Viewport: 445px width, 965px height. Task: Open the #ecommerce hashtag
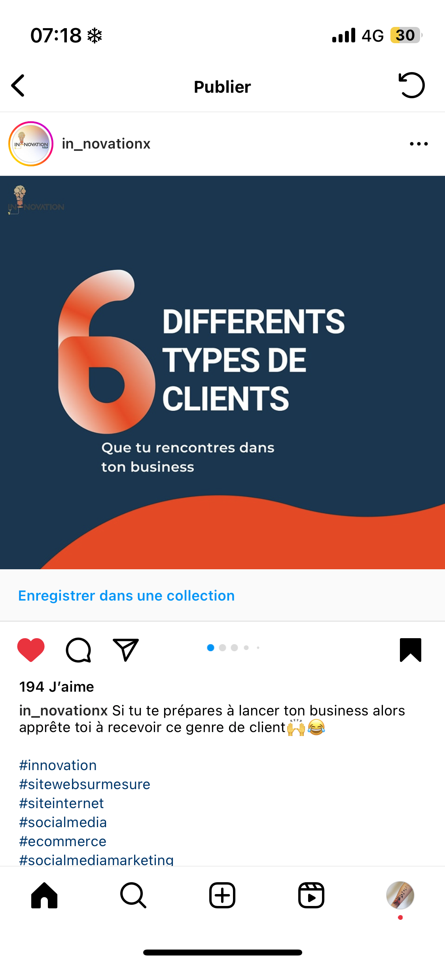pos(63,841)
